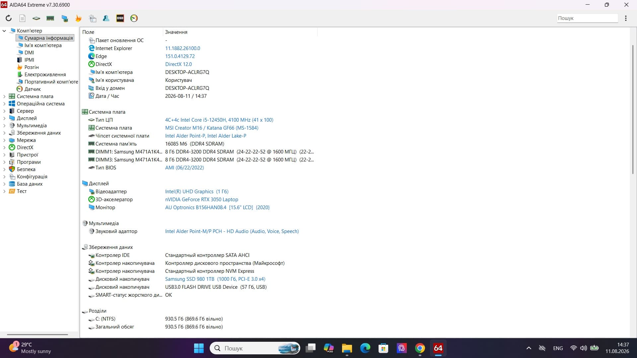The height and width of the screenshot is (358, 637).
Task: Click the motherboard chip toolbar icon
Action: pos(36,18)
